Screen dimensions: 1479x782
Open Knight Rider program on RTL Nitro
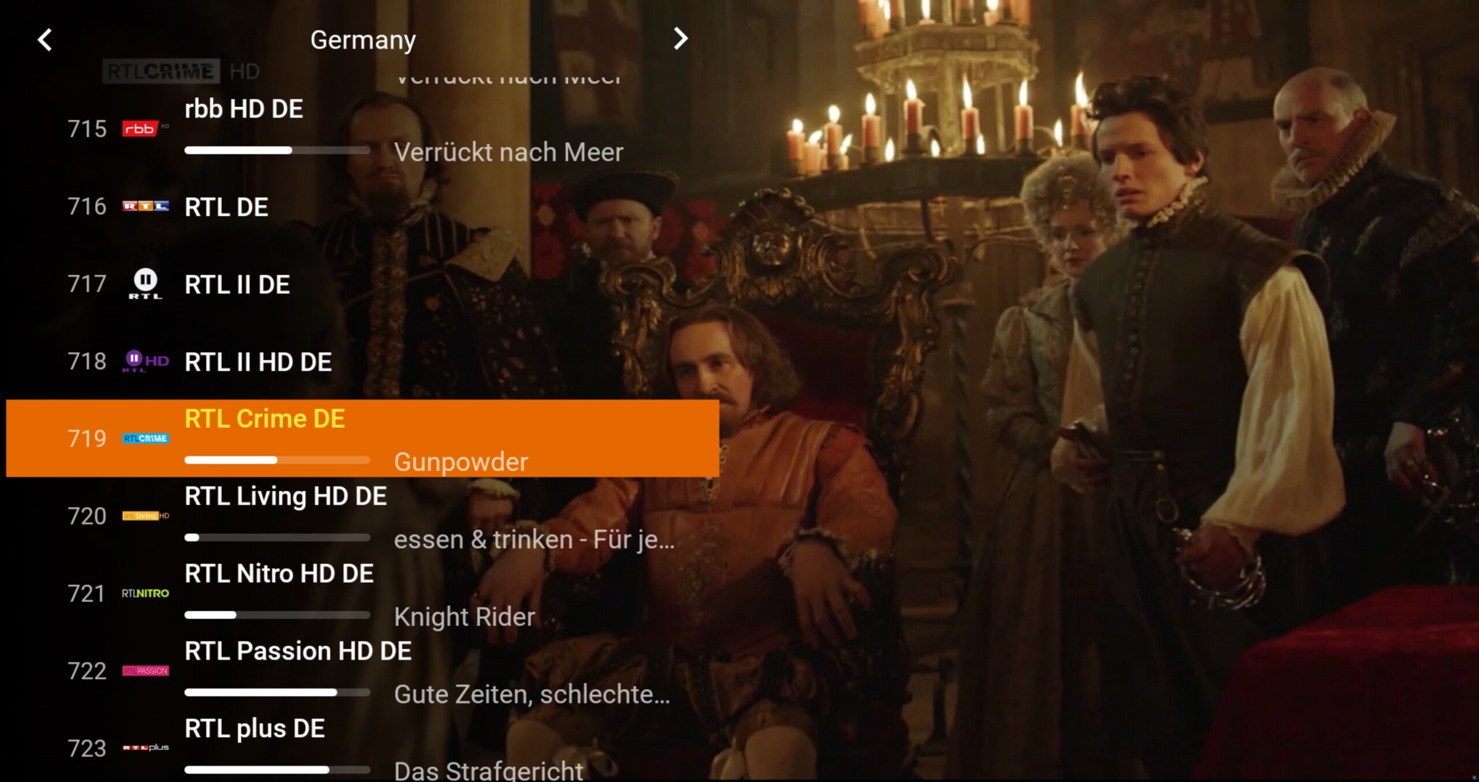click(x=464, y=617)
